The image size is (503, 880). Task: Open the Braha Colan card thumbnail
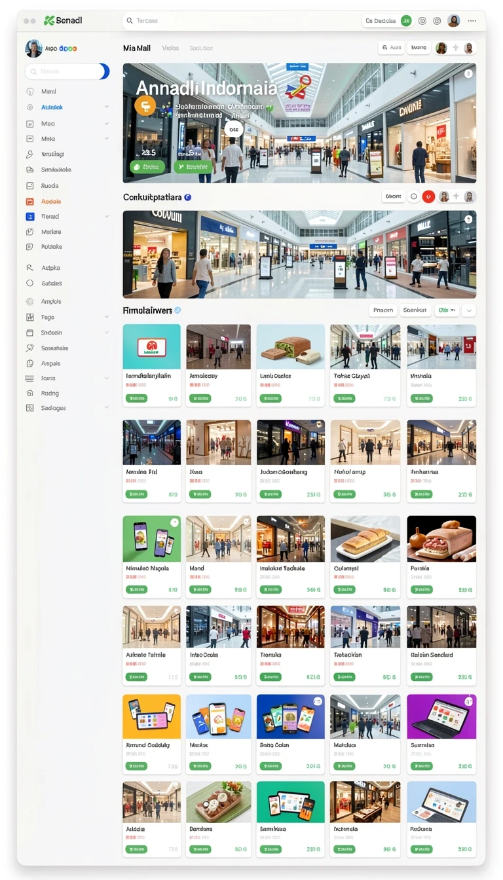[x=291, y=717]
